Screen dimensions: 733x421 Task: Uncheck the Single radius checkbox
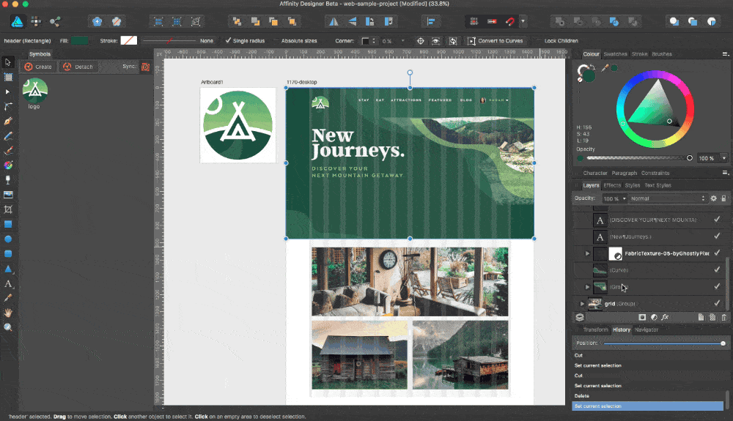228,41
